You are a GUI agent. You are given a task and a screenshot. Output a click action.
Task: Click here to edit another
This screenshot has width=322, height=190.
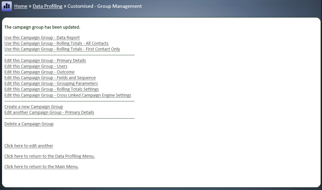[x=29, y=146]
